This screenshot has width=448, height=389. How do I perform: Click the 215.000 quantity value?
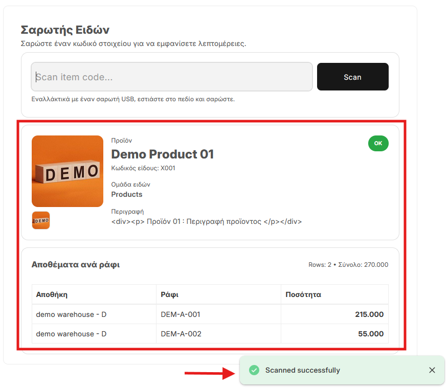369,314
